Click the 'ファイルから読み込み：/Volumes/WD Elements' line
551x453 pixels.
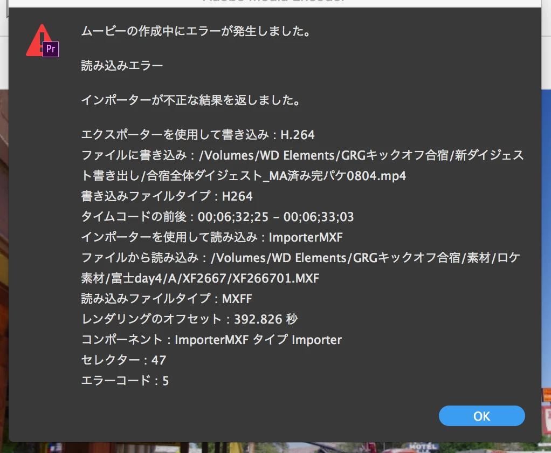pyautogui.click(x=300, y=258)
